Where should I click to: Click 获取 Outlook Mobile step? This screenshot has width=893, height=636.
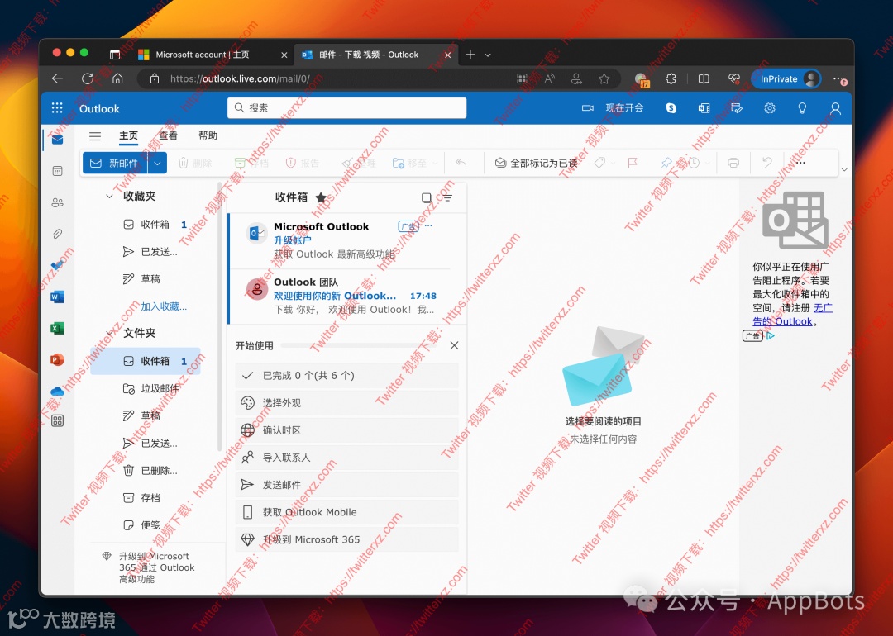346,512
